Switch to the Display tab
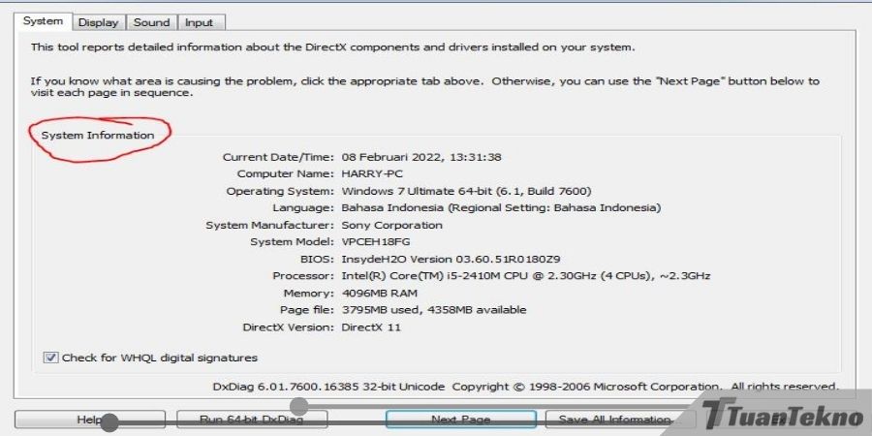 tap(98, 22)
